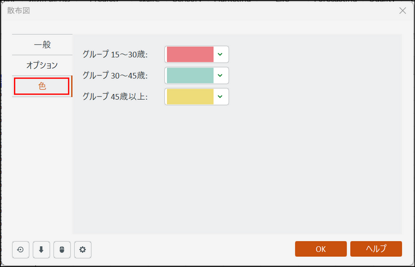Viewport: 415px width, 267px height.
Task: Expand the グループ 15～30歳 color dropdown arrow
Action: point(220,54)
